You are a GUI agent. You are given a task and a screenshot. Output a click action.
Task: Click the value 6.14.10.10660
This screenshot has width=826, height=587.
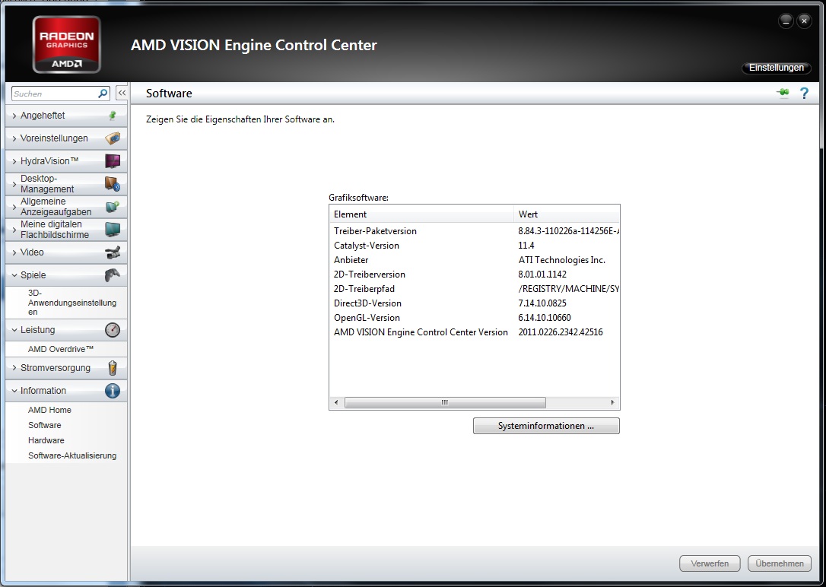coord(545,318)
